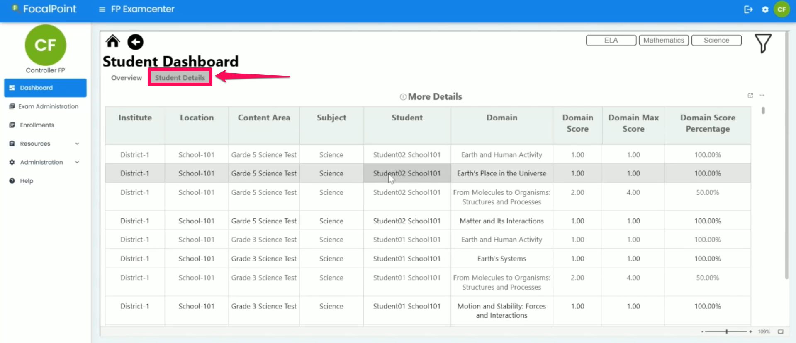Click the table vertical scrollbar handle
Image resolution: width=796 pixels, height=343 pixels.
763,110
